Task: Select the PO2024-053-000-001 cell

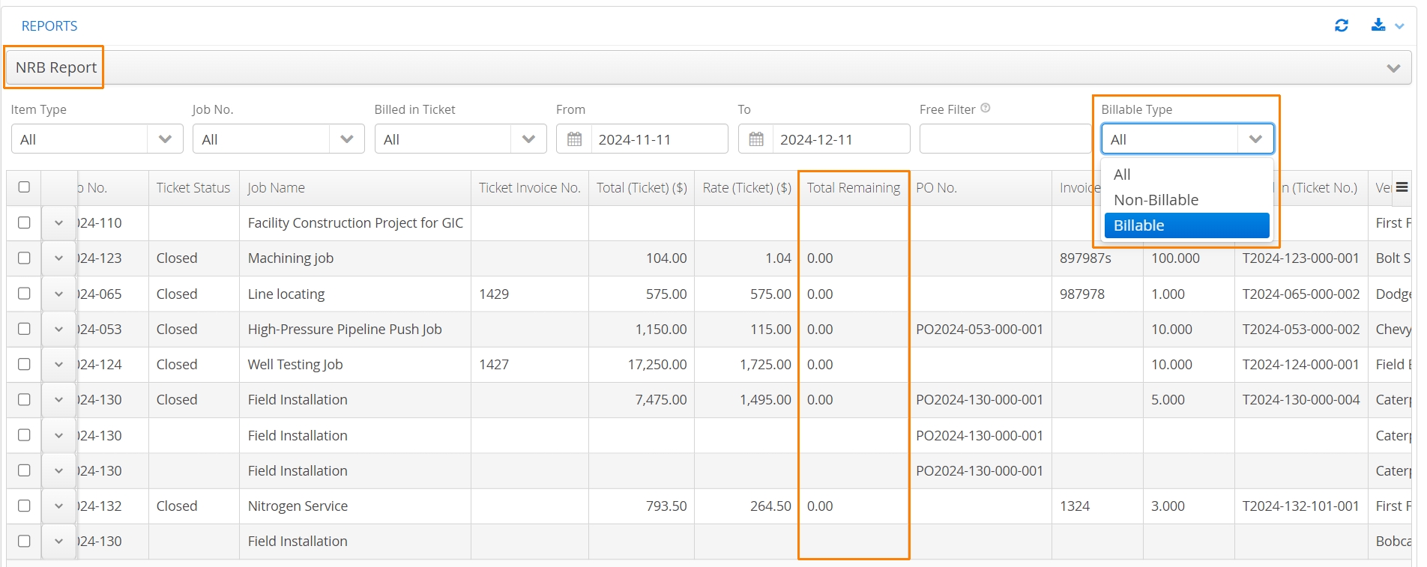Action: click(x=980, y=329)
